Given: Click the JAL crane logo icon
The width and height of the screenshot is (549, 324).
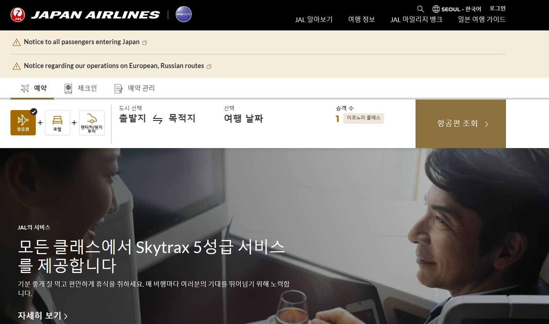Looking at the screenshot, I should click(18, 15).
